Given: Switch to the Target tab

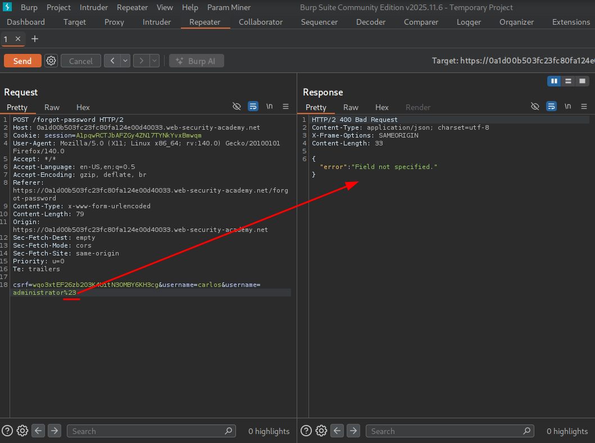Looking at the screenshot, I should [x=75, y=22].
